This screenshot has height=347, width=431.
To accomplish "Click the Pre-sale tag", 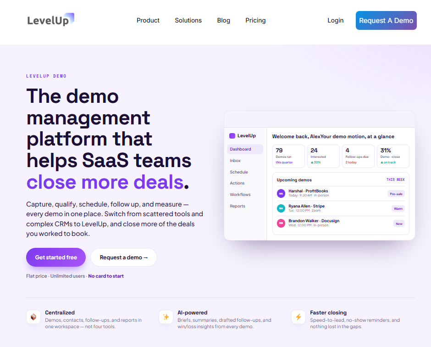I will [396, 194].
